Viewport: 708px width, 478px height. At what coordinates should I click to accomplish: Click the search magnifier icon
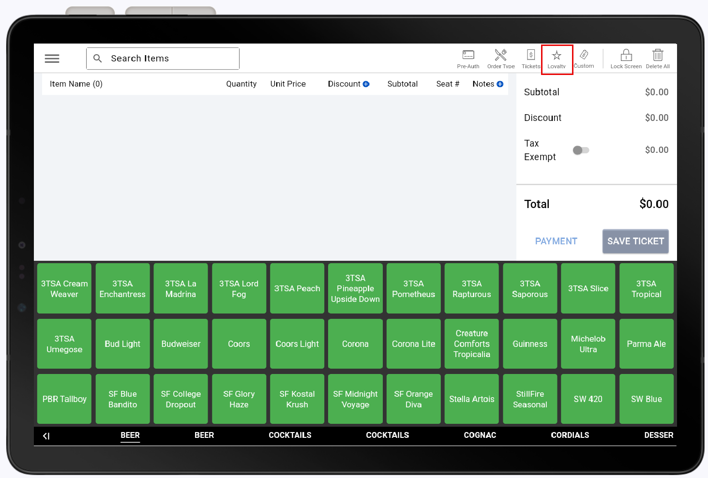pyautogui.click(x=97, y=59)
